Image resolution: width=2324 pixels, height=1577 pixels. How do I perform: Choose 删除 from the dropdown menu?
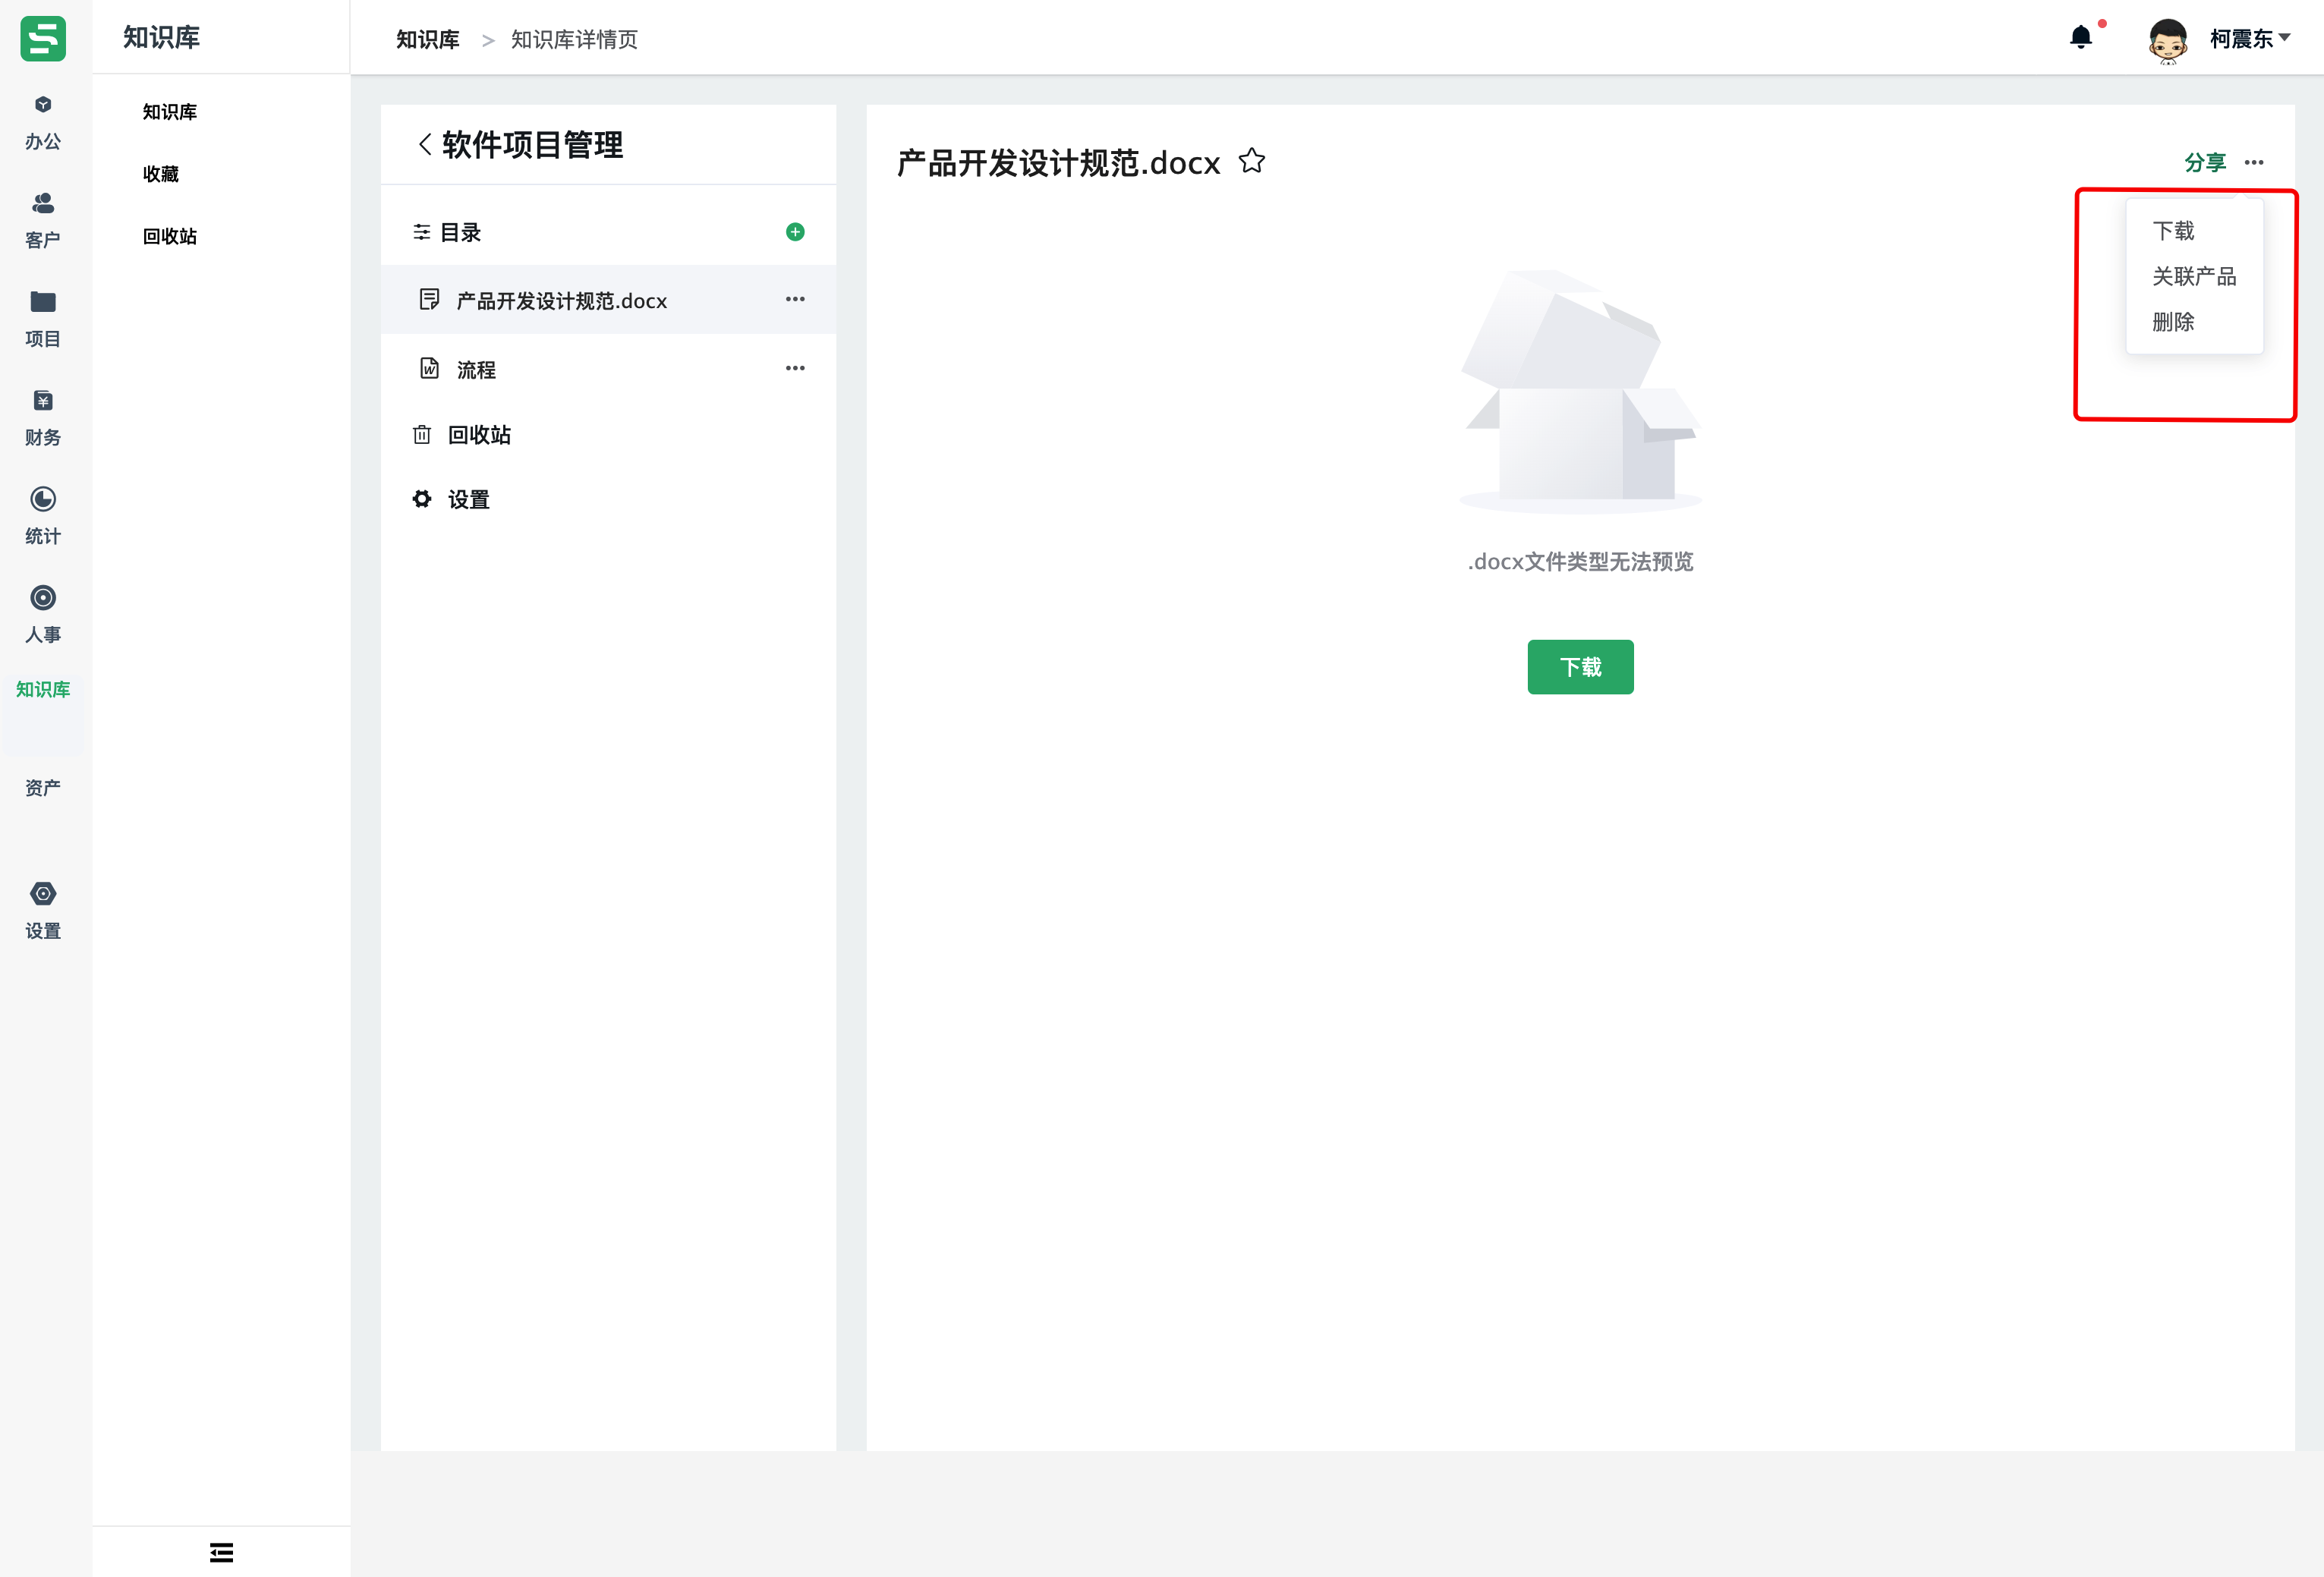click(2173, 322)
